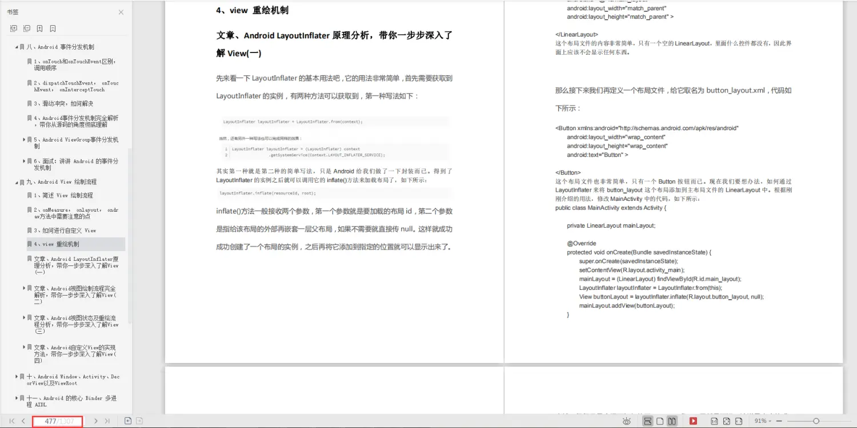Click the collapse-all bookmarks icon
This screenshot has height=428, width=857.
[27, 29]
